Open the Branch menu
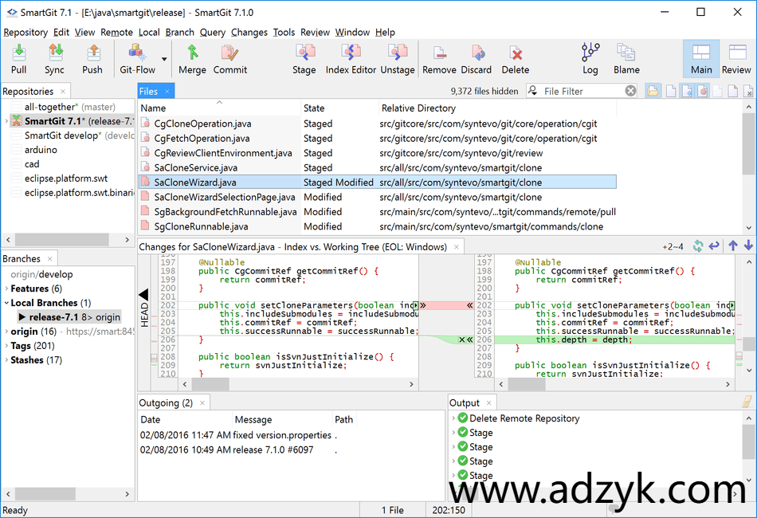Screen dimensions: 757x518 click(179, 33)
